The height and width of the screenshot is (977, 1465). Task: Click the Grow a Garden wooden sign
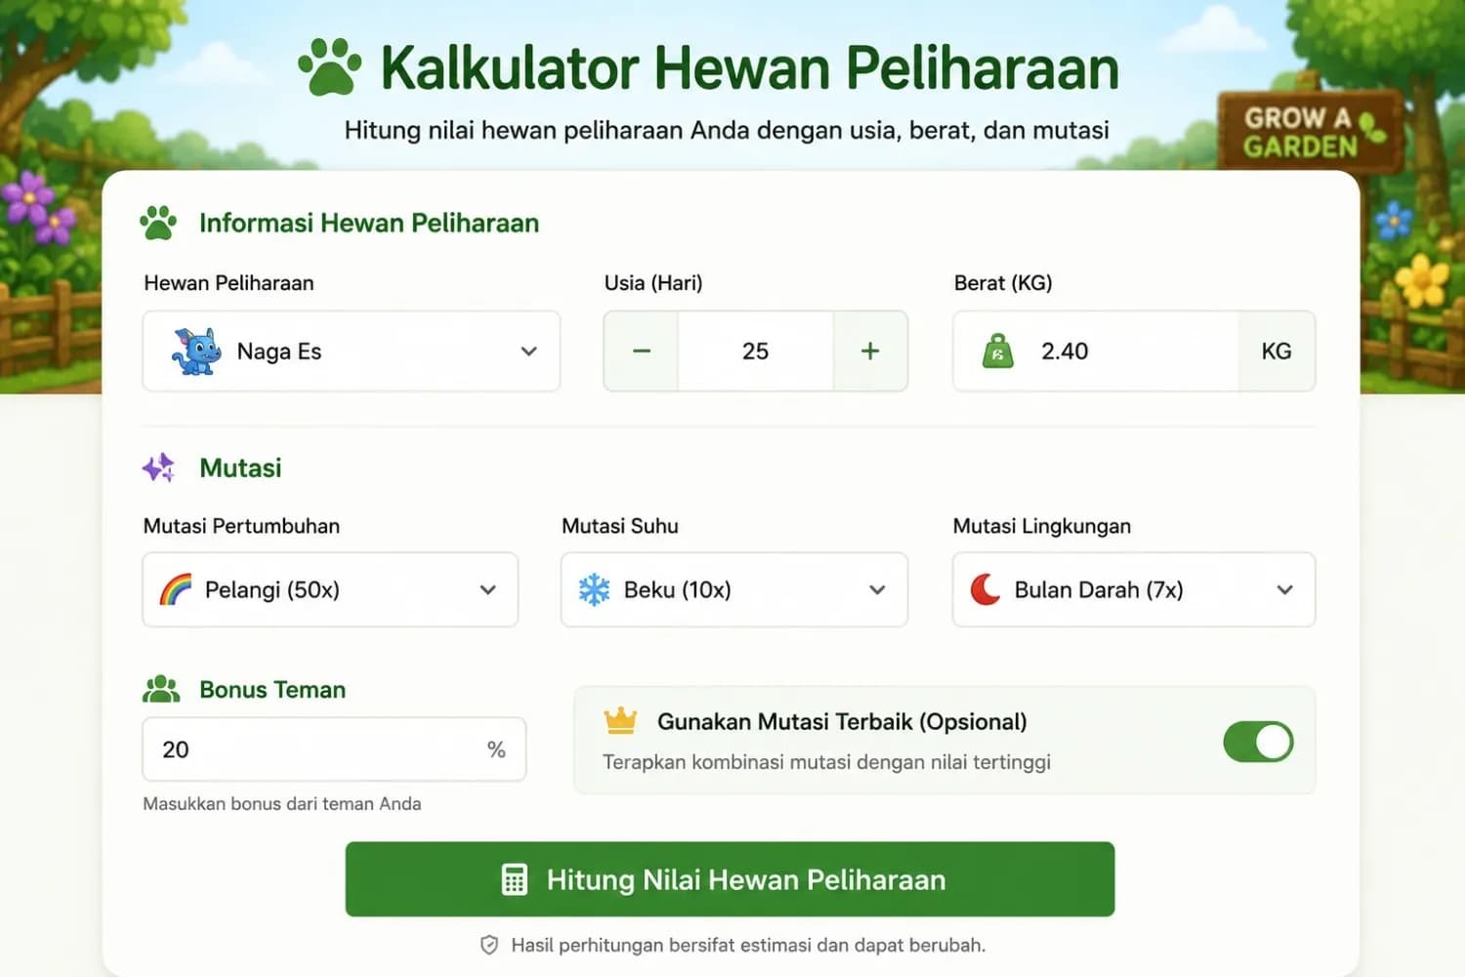pos(1310,131)
